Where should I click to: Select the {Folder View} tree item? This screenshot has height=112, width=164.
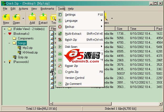[29, 29]
